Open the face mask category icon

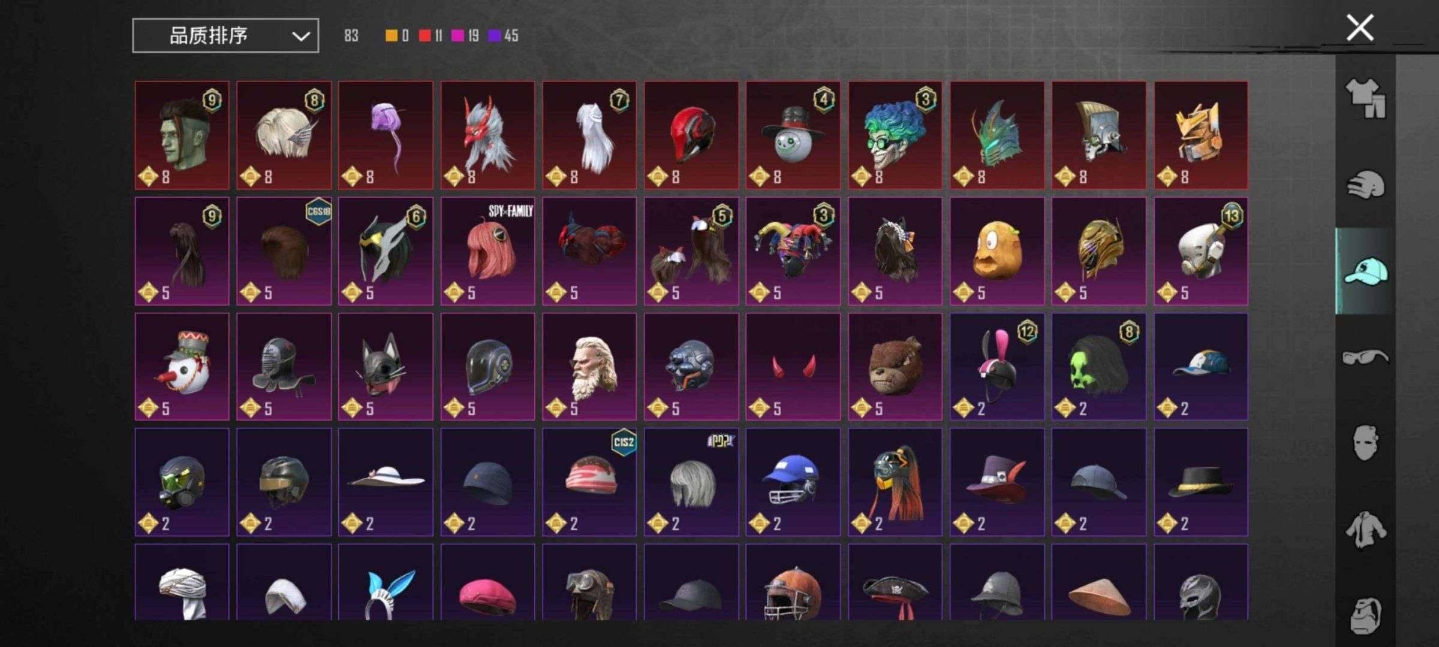1365,443
